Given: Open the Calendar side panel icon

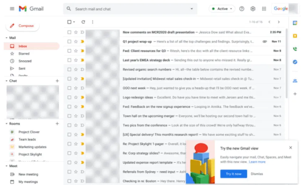Looking at the screenshot, I should click(x=295, y=23).
